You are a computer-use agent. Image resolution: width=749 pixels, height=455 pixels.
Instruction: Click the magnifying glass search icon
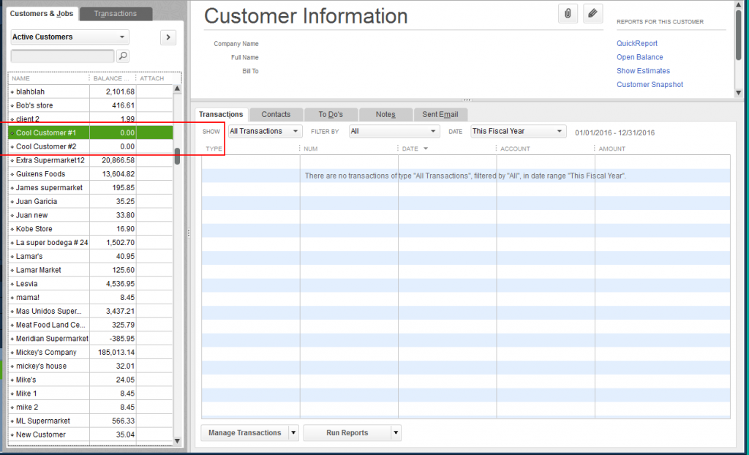[123, 56]
